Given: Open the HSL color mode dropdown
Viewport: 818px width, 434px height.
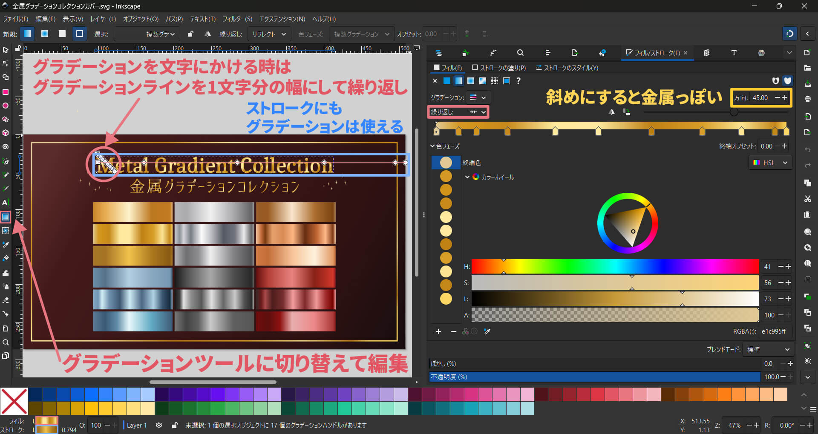Looking at the screenshot, I should pos(770,163).
